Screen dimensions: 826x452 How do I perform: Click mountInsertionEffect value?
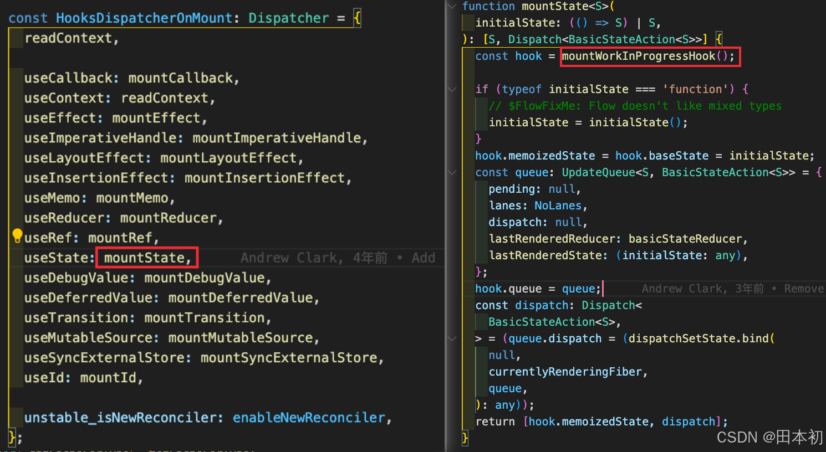(264, 178)
